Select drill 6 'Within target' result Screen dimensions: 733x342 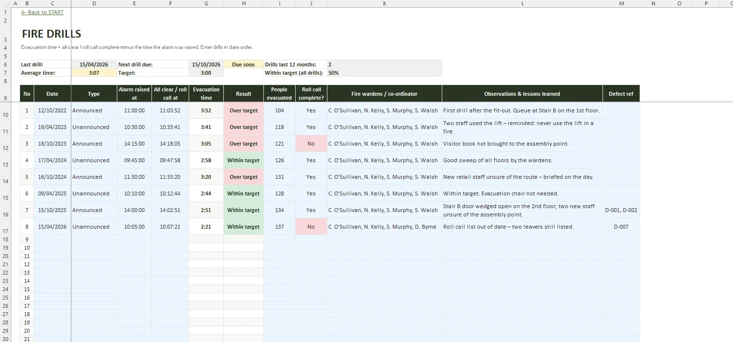point(243,193)
